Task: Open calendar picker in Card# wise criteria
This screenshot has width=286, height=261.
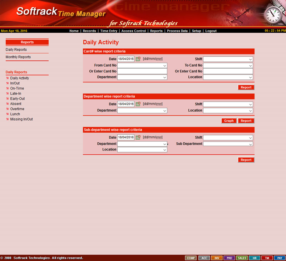Action: (138, 59)
